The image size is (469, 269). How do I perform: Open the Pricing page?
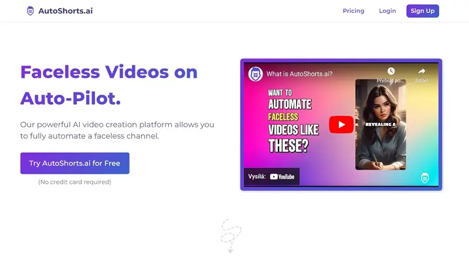point(354,11)
